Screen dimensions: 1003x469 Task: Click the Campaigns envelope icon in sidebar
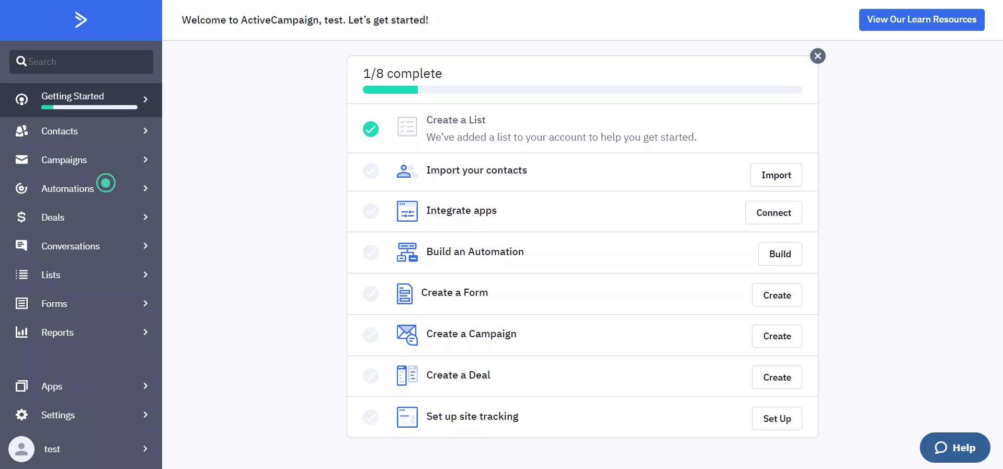(21, 159)
